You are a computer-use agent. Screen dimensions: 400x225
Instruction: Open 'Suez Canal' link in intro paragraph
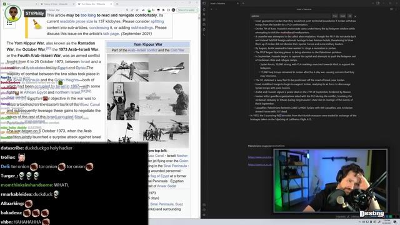click(x=90, y=104)
